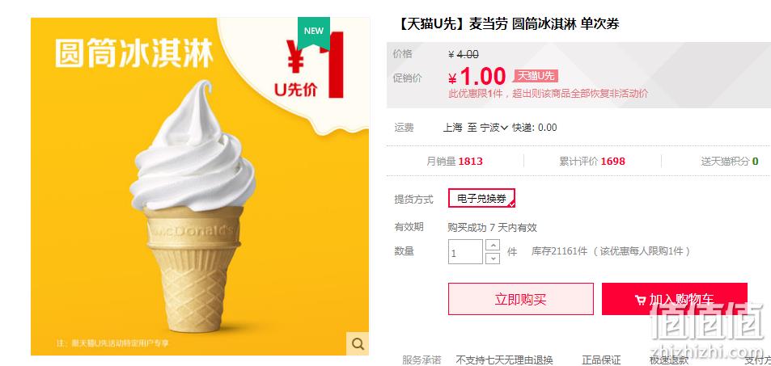Add item with 加入购物车 button
Screen dimensions: 771x366
point(674,299)
